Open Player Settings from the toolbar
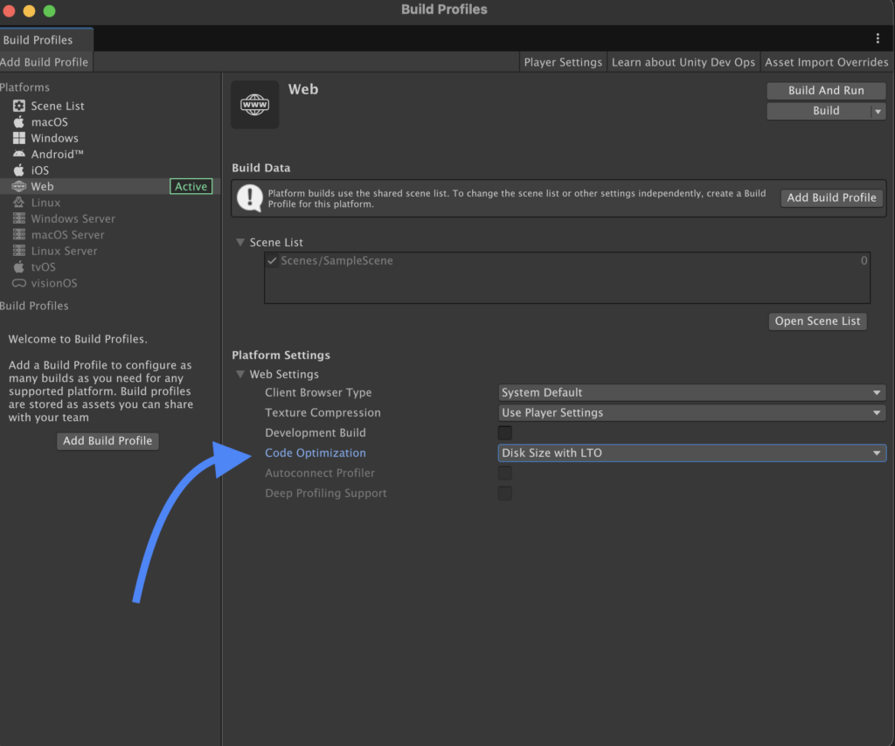This screenshot has width=895, height=746. click(x=563, y=62)
